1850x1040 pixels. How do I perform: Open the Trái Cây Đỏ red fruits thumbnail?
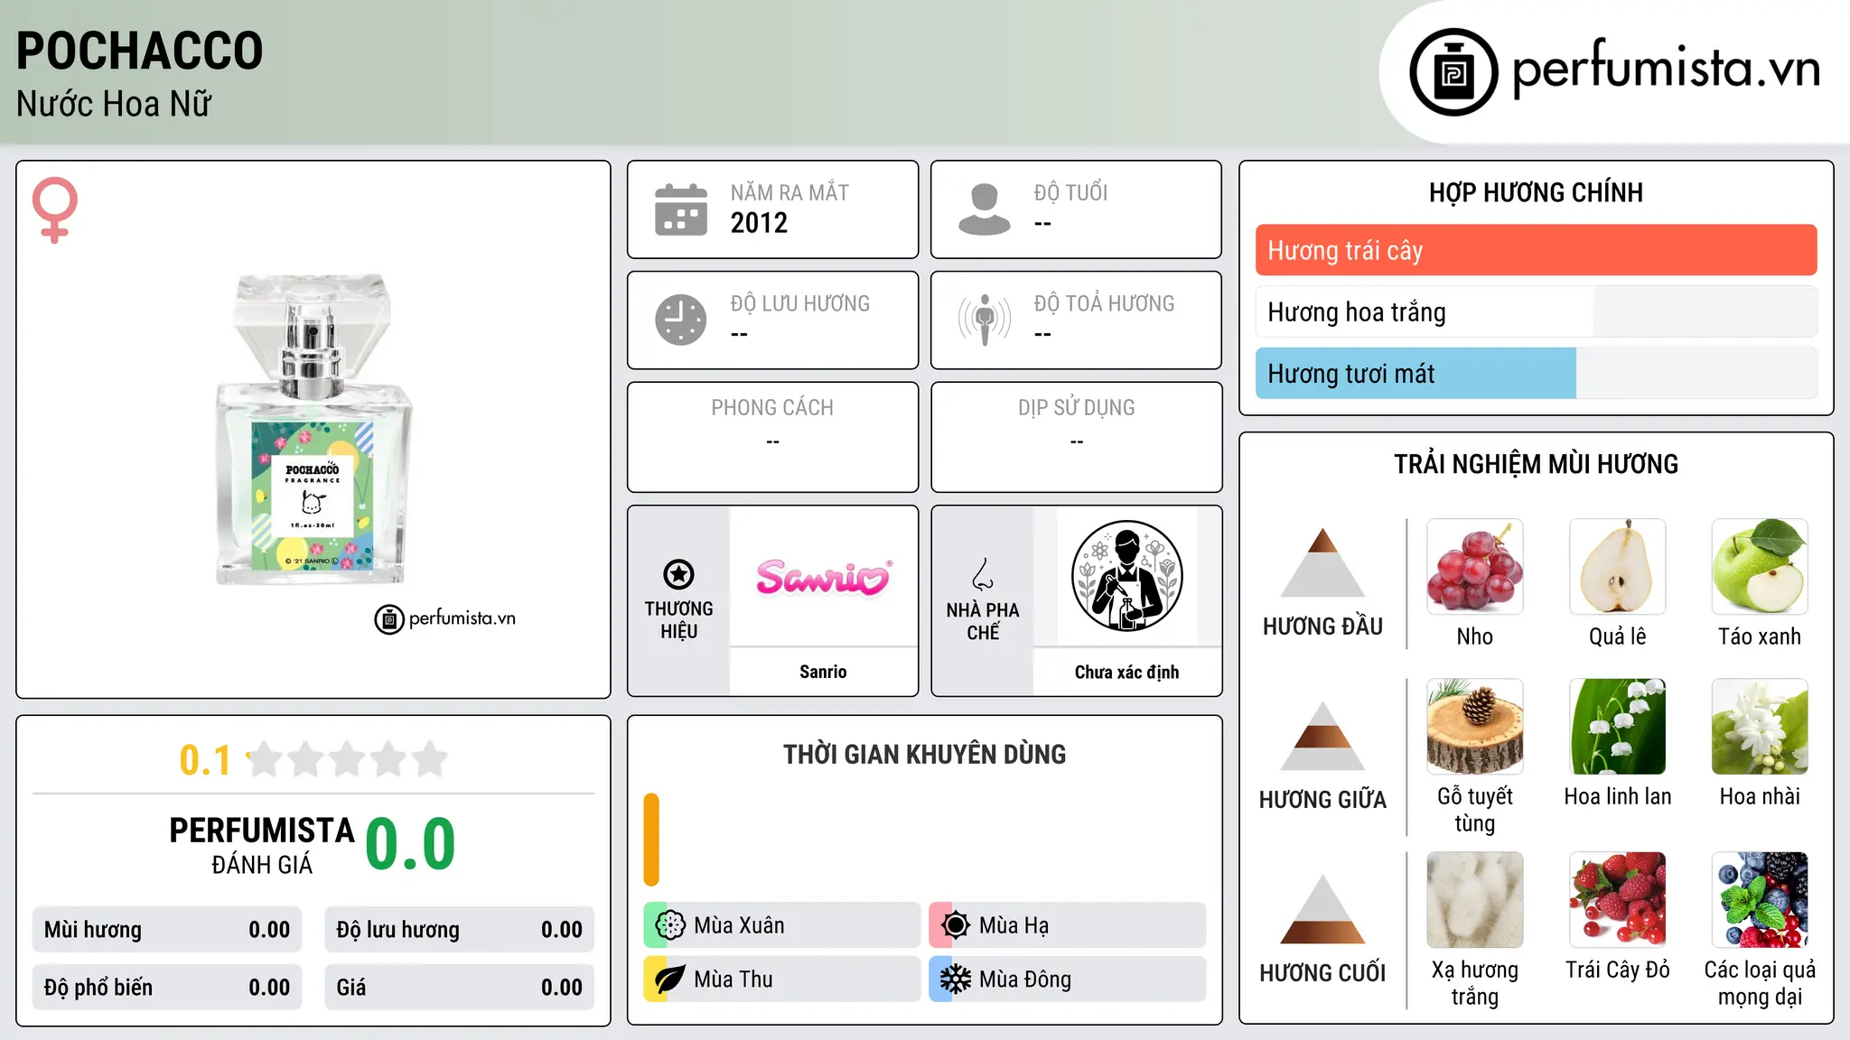(1618, 900)
